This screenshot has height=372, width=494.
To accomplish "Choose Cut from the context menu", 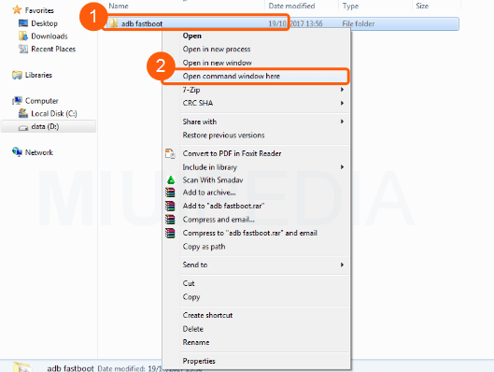I will pos(256,283).
